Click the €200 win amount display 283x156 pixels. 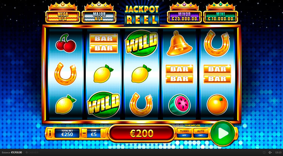(x=141, y=133)
